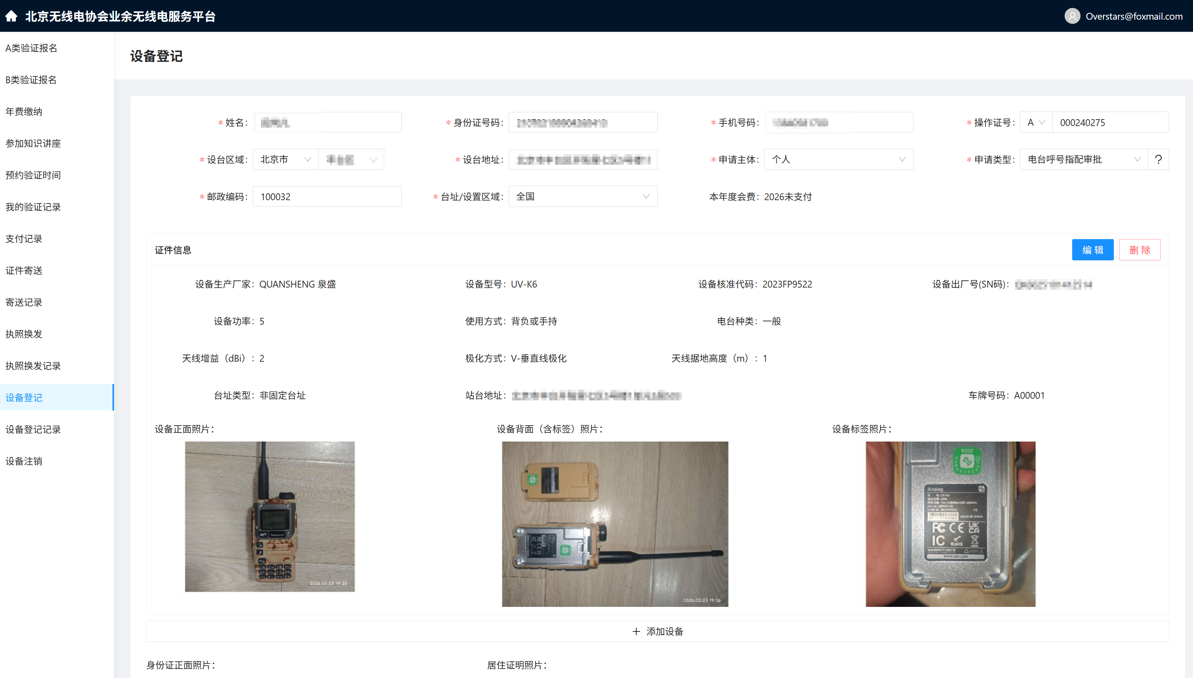Go to 设备登记记录 menu item
1193x678 pixels.
33,429
